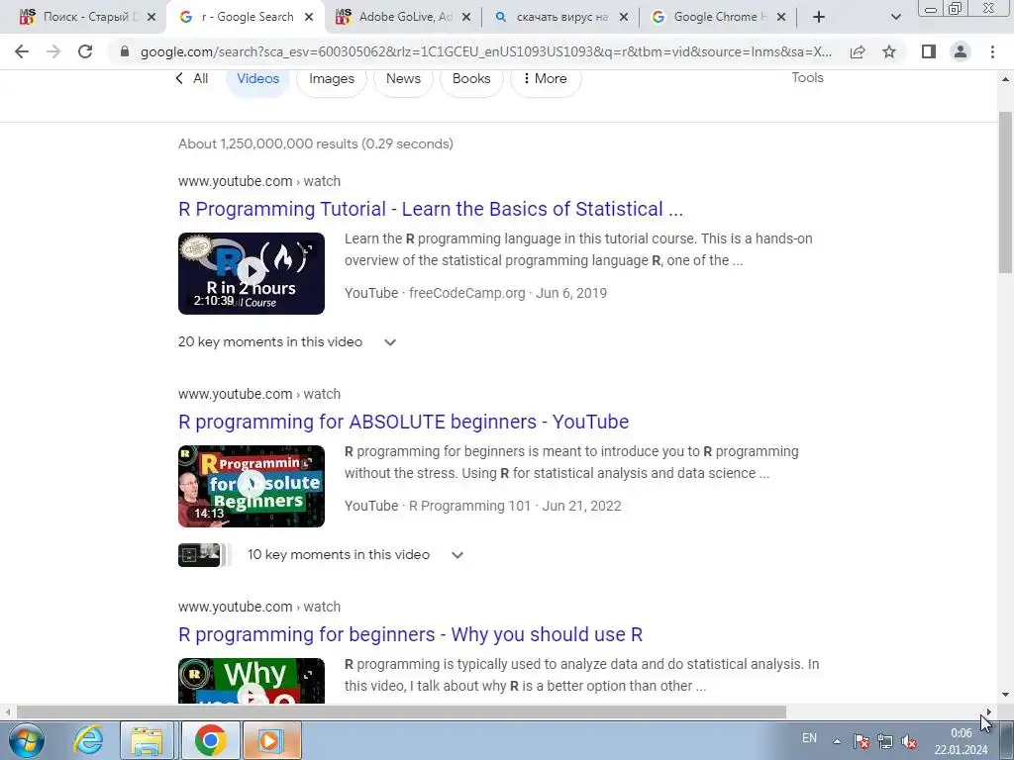Click the horizontal scrollbar thumb
1014x760 pixels.
(401, 712)
